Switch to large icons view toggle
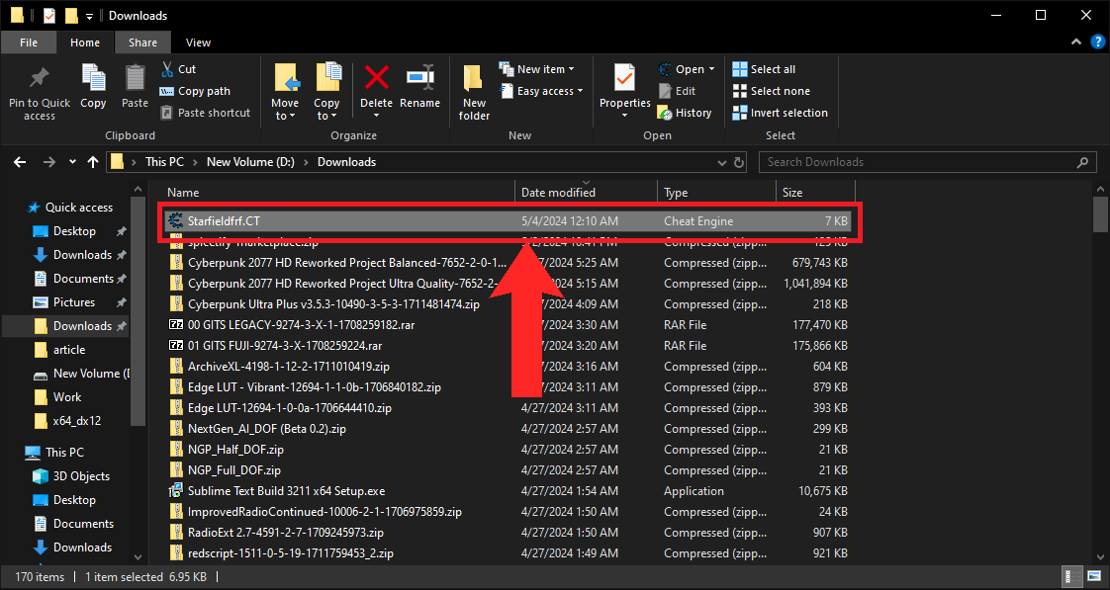This screenshot has width=1110, height=590. pyautogui.click(x=1093, y=577)
